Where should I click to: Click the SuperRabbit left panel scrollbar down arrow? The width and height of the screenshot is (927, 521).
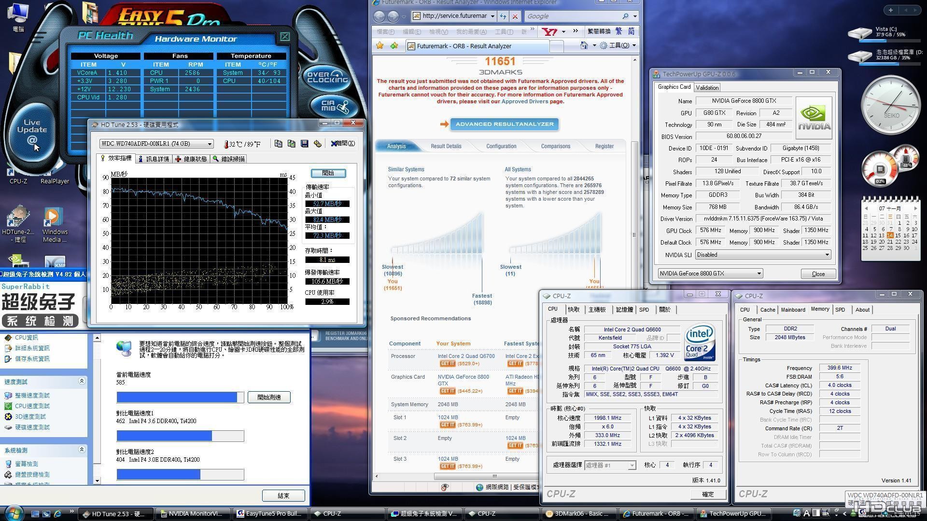pyautogui.click(x=97, y=480)
